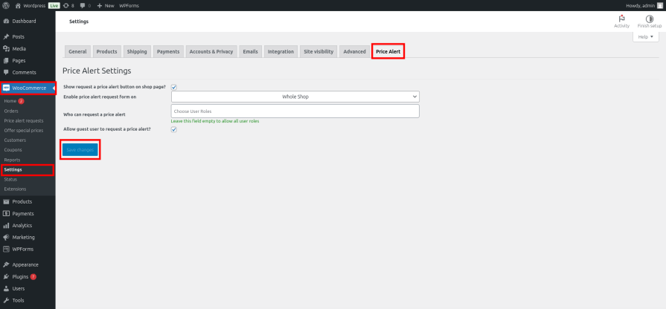Viewport: 666px width, 309px height.
Task: Open the Shipping tab
Action: click(x=137, y=52)
